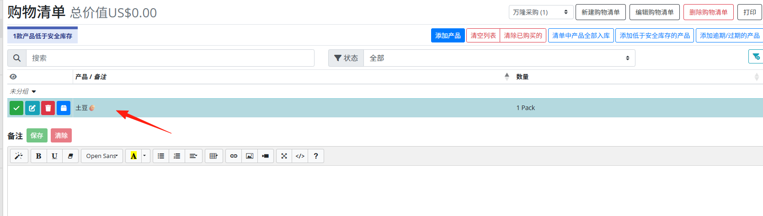This screenshot has height=216, width=763.
Task: Switch editor to fullscreen mode
Action: pos(284,156)
